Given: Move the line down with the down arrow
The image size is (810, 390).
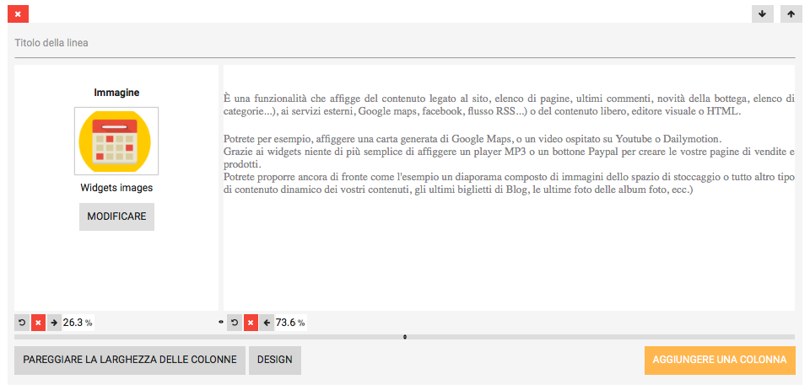Looking at the screenshot, I should point(762,13).
